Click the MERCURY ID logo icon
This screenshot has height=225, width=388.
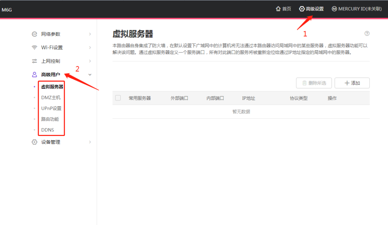click(x=334, y=9)
